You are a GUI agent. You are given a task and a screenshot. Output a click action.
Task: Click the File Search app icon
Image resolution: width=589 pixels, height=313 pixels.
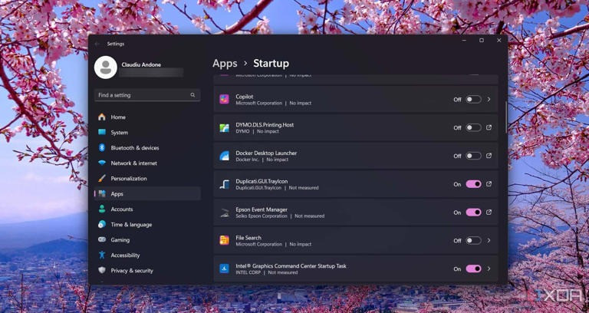(x=224, y=241)
